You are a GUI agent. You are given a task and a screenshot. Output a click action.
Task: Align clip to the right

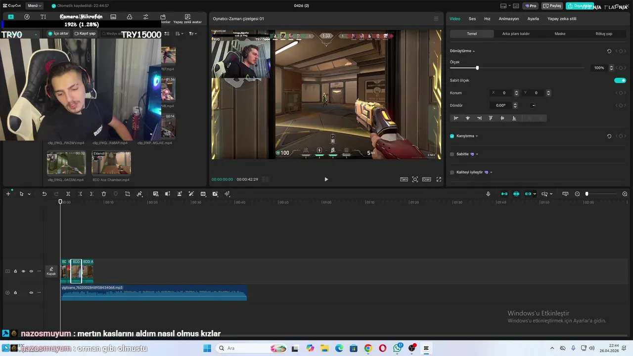tap(479, 118)
